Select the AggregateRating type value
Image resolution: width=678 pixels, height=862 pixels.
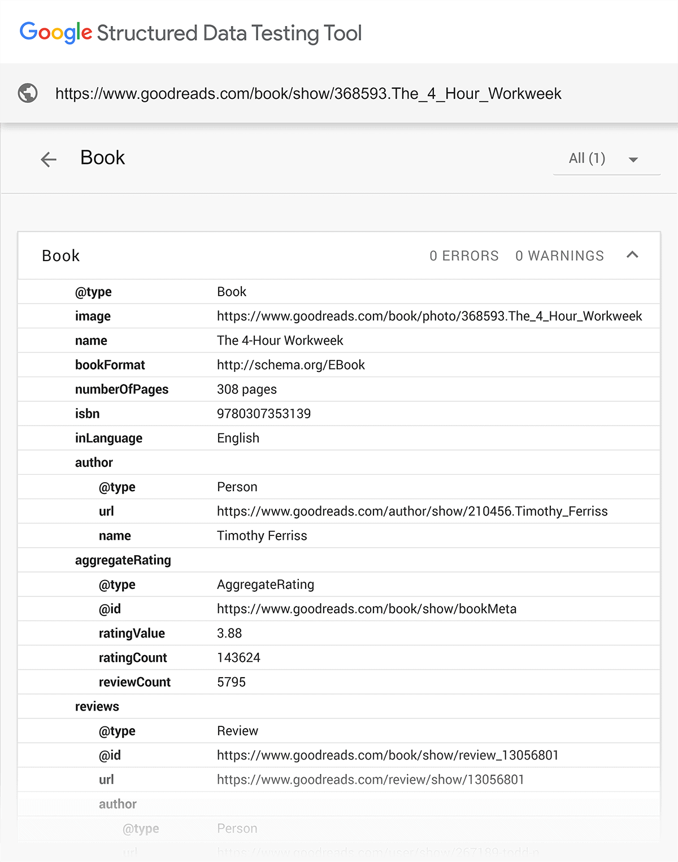pos(266,584)
